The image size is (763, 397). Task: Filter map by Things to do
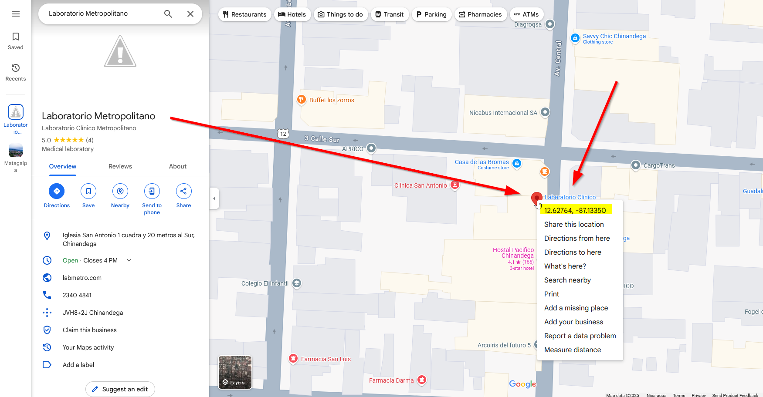click(340, 14)
